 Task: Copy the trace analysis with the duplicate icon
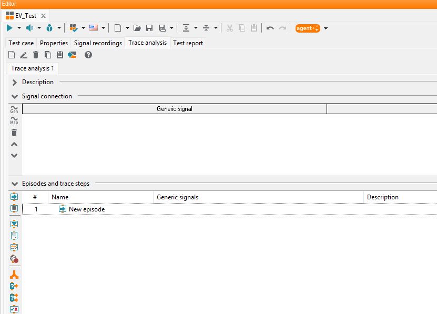point(48,55)
